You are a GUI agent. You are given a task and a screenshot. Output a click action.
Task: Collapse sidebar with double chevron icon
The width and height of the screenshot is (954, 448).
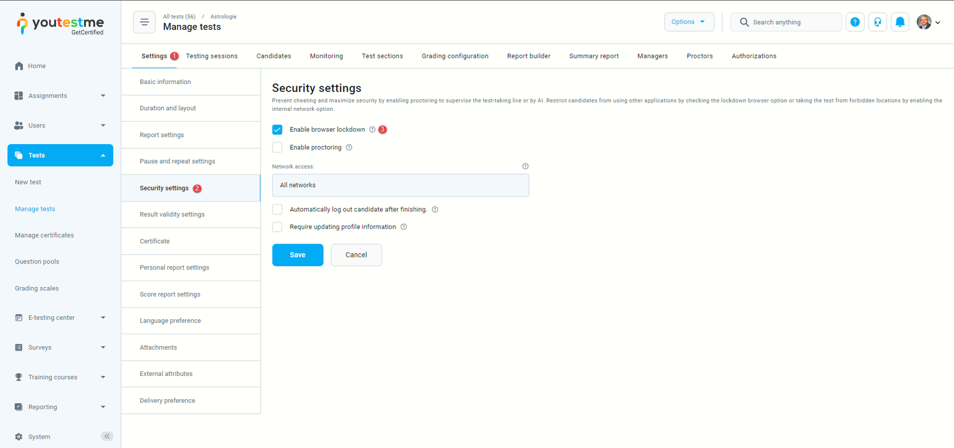(107, 436)
